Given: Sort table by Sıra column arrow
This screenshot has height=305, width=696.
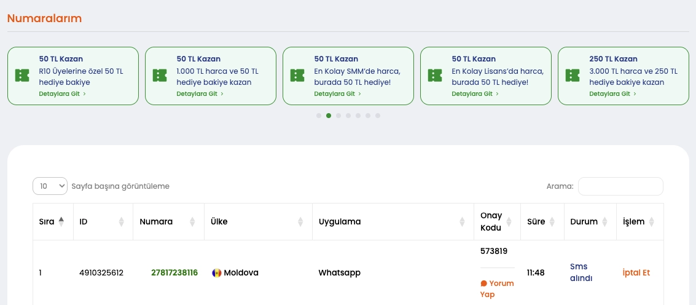Looking at the screenshot, I should pyautogui.click(x=61, y=221).
